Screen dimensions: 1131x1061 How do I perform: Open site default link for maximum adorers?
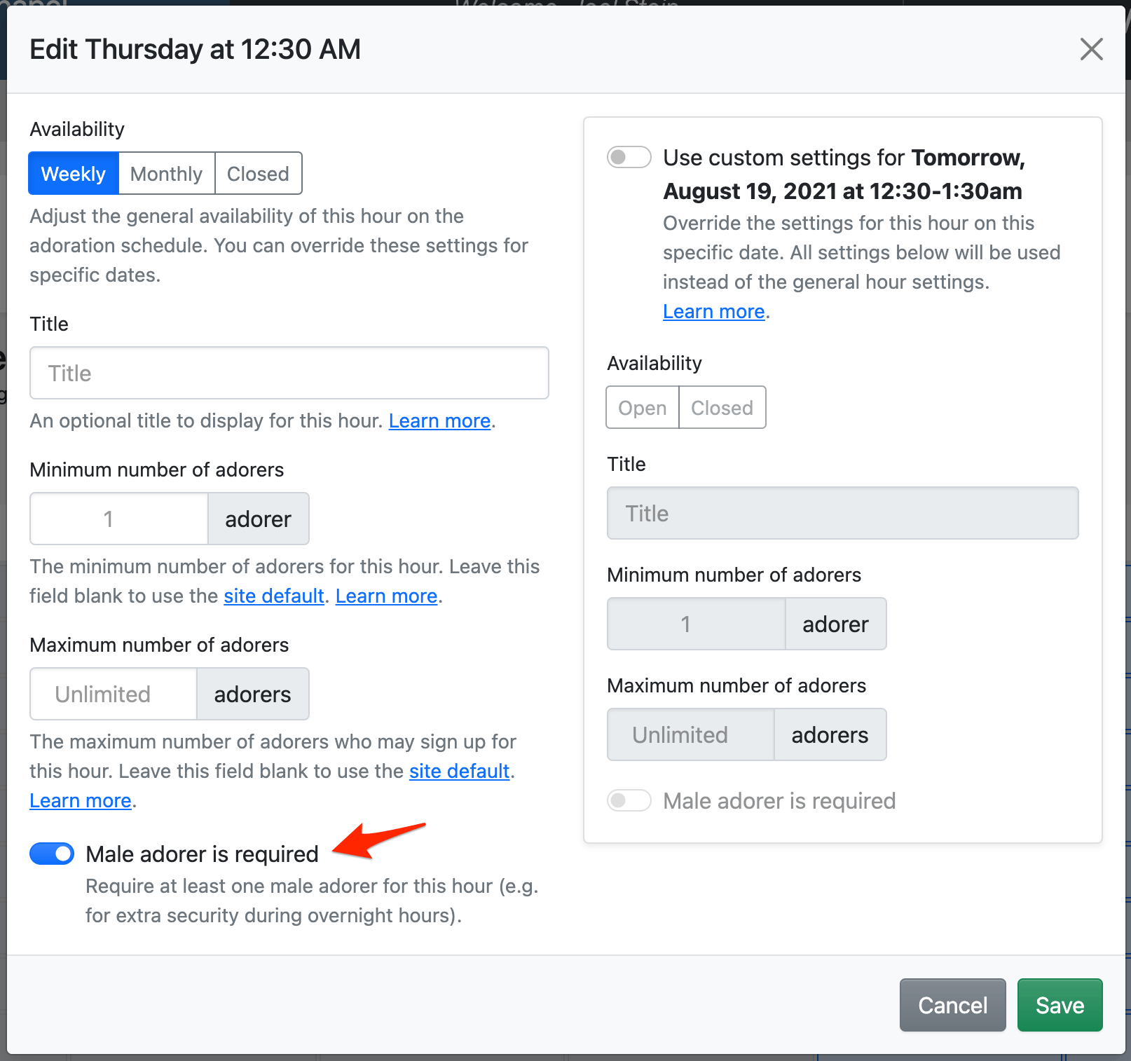point(459,771)
